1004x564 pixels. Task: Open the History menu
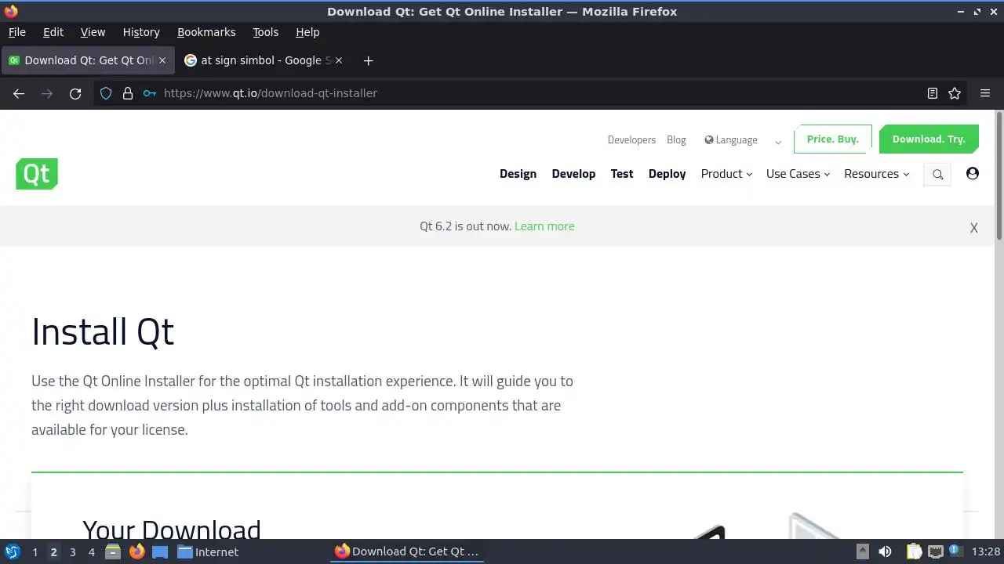(141, 32)
